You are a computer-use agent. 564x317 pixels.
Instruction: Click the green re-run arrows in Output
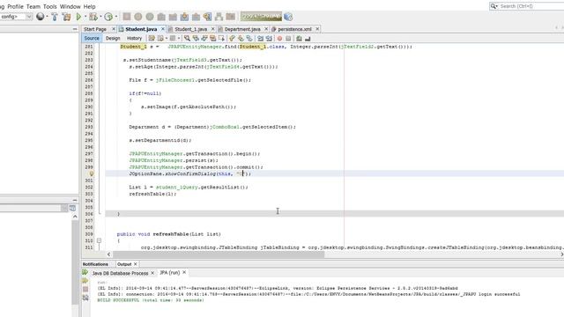pyautogui.click(x=85, y=273)
